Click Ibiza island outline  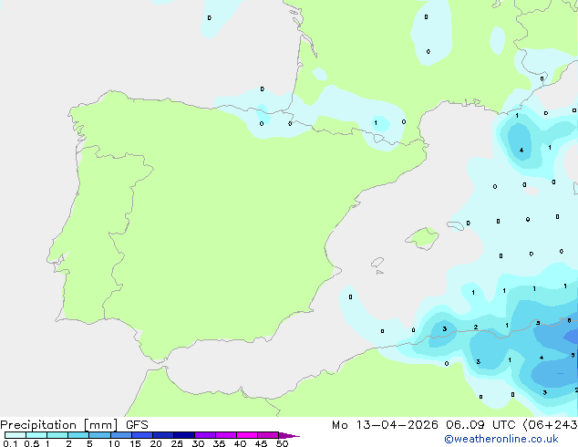(377, 263)
